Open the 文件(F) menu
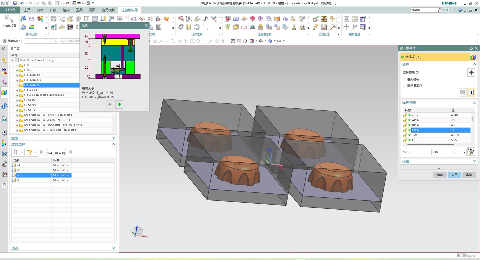Image resolution: width=480 pixels, height=260 pixels. [10, 10]
